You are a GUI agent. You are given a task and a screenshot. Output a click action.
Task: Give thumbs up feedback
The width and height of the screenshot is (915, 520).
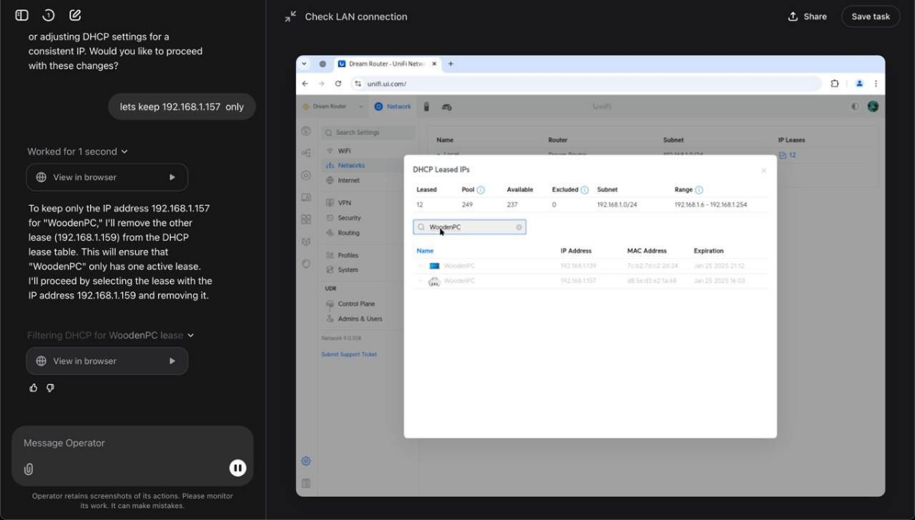(34, 387)
